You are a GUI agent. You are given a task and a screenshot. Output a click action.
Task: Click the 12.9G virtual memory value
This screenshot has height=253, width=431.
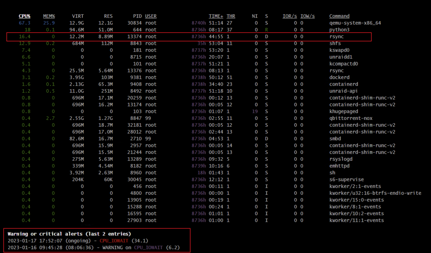click(x=76, y=23)
